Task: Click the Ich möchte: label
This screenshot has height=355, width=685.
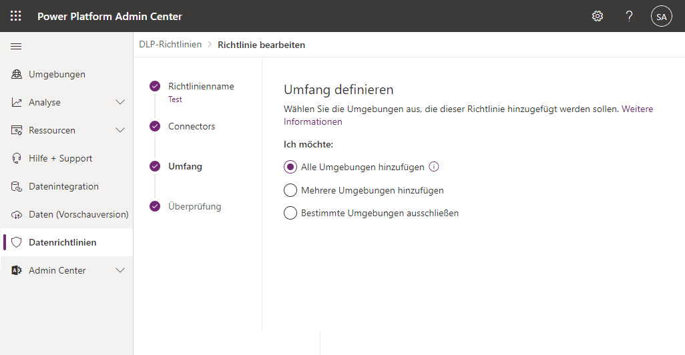Action: click(308, 145)
